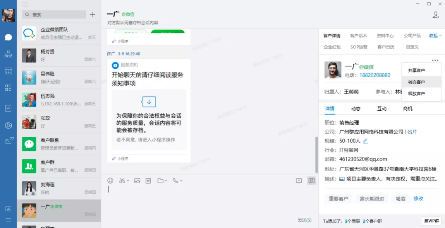The width and height of the screenshot is (445, 228).
Task: Click the plus icon beside search
Action: click(93, 15)
